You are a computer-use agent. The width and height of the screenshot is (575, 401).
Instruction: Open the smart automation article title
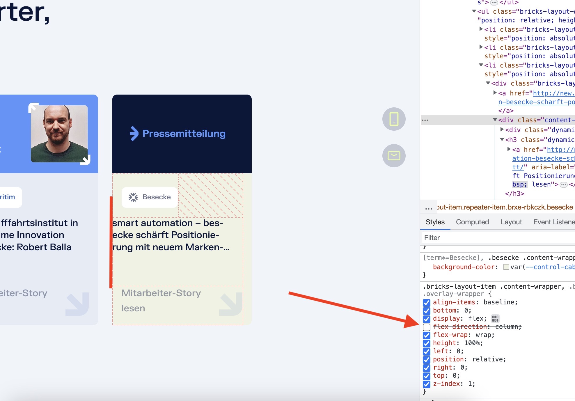[171, 235]
